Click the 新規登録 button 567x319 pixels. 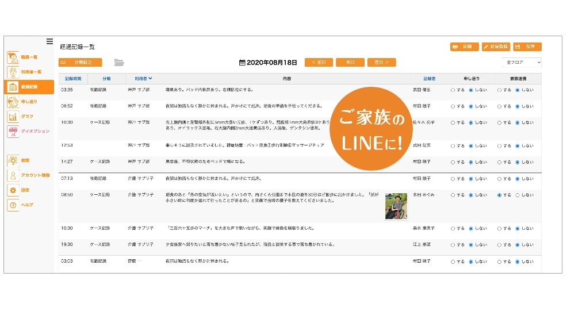click(496, 47)
